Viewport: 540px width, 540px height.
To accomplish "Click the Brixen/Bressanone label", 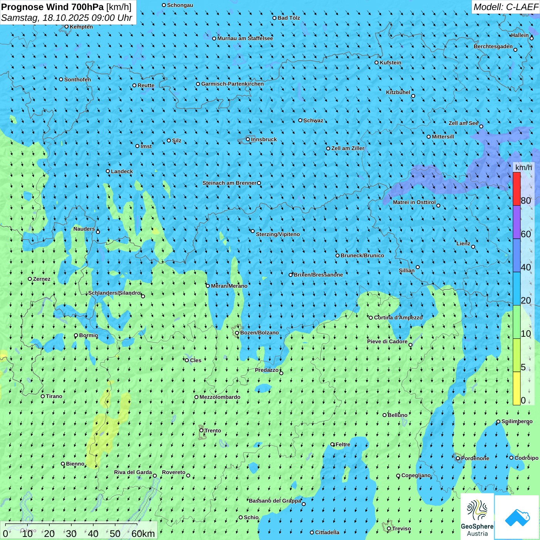I will tap(318, 275).
